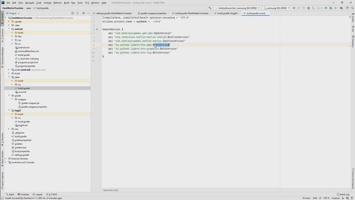Open Search Everywhere magnifier icon

tap(352, 8)
